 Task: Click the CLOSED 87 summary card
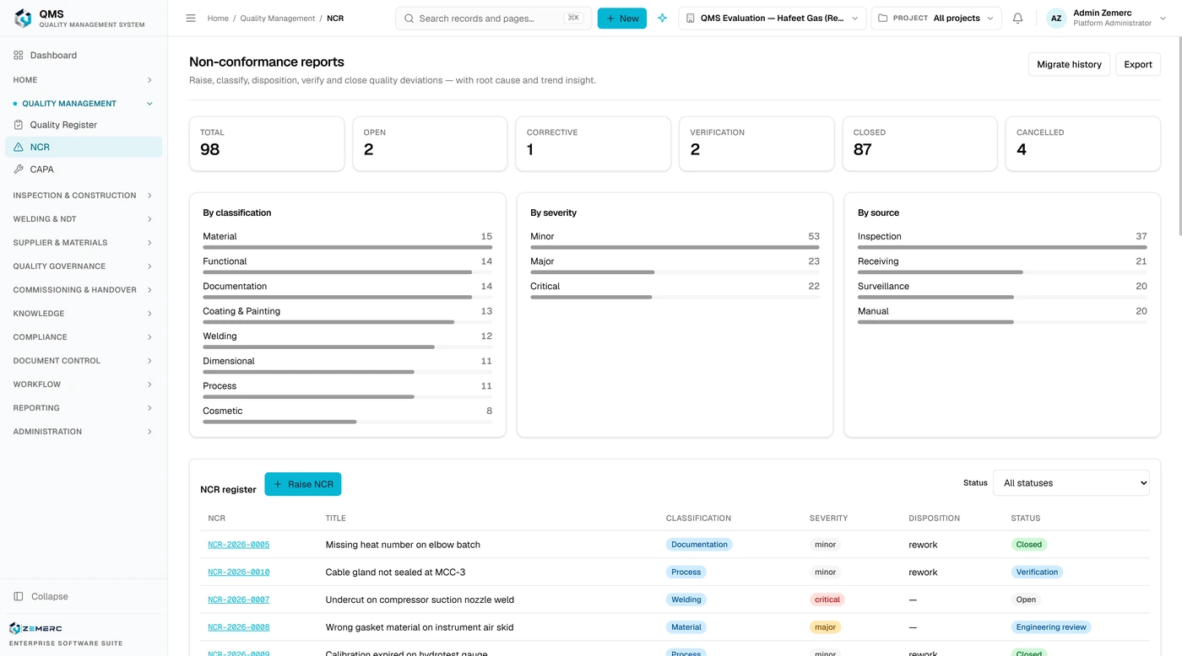920,144
